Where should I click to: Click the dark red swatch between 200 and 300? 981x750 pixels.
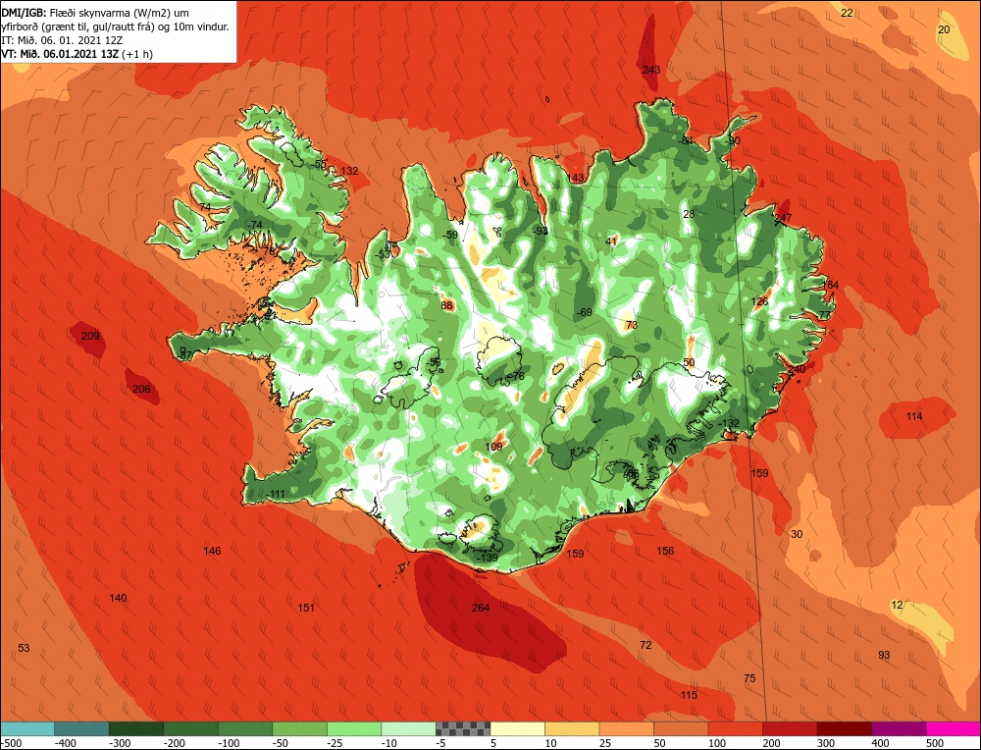(x=790, y=728)
